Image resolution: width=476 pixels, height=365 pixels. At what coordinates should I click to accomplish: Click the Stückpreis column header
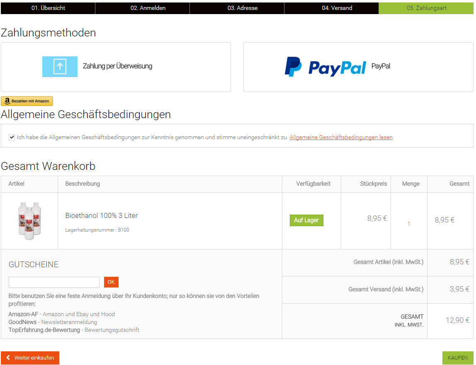coord(374,184)
